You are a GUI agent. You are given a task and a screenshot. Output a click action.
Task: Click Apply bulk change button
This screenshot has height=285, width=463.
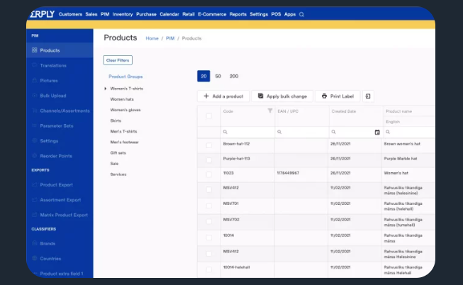coord(282,96)
